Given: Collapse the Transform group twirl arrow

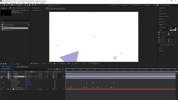Looking at the screenshot, I should click(x=9, y=80).
